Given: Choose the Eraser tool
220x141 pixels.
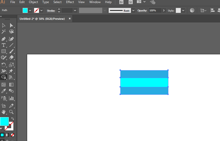Looking at the screenshot, I should tap(11, 57).
